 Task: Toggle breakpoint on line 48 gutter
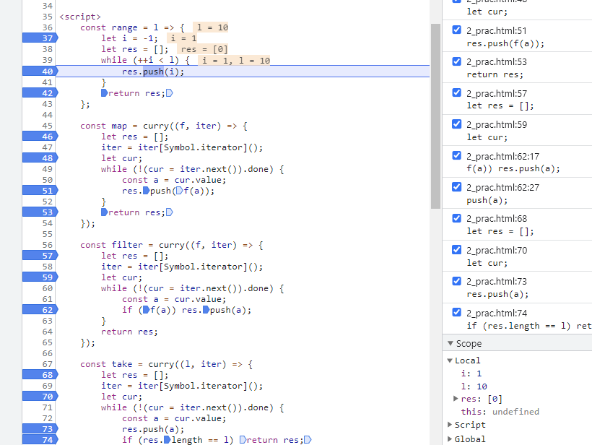(40, 158)
